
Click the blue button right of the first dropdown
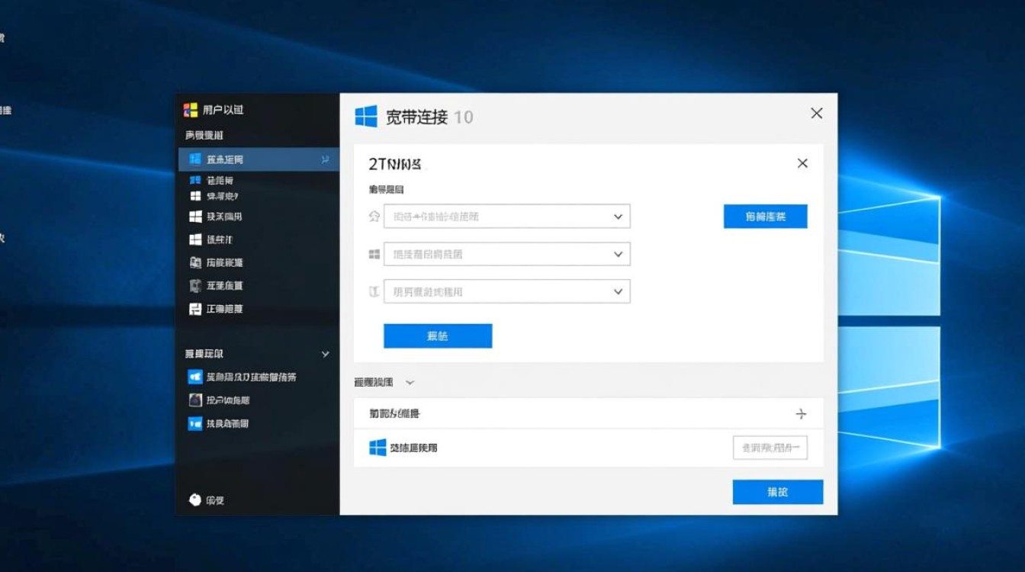tap(765, 216)
